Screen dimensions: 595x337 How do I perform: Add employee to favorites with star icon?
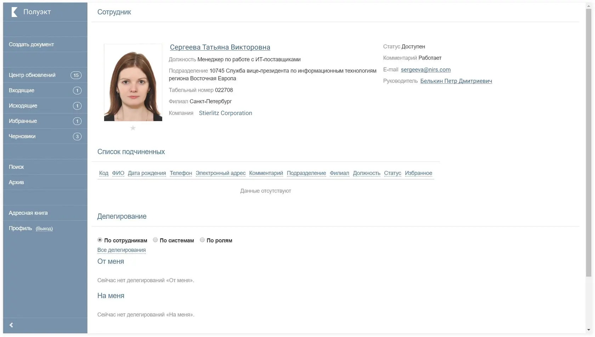point(133,128)
